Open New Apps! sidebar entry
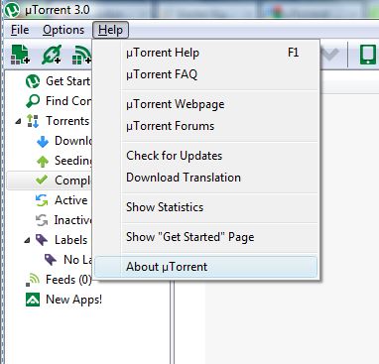 [73, 300]
